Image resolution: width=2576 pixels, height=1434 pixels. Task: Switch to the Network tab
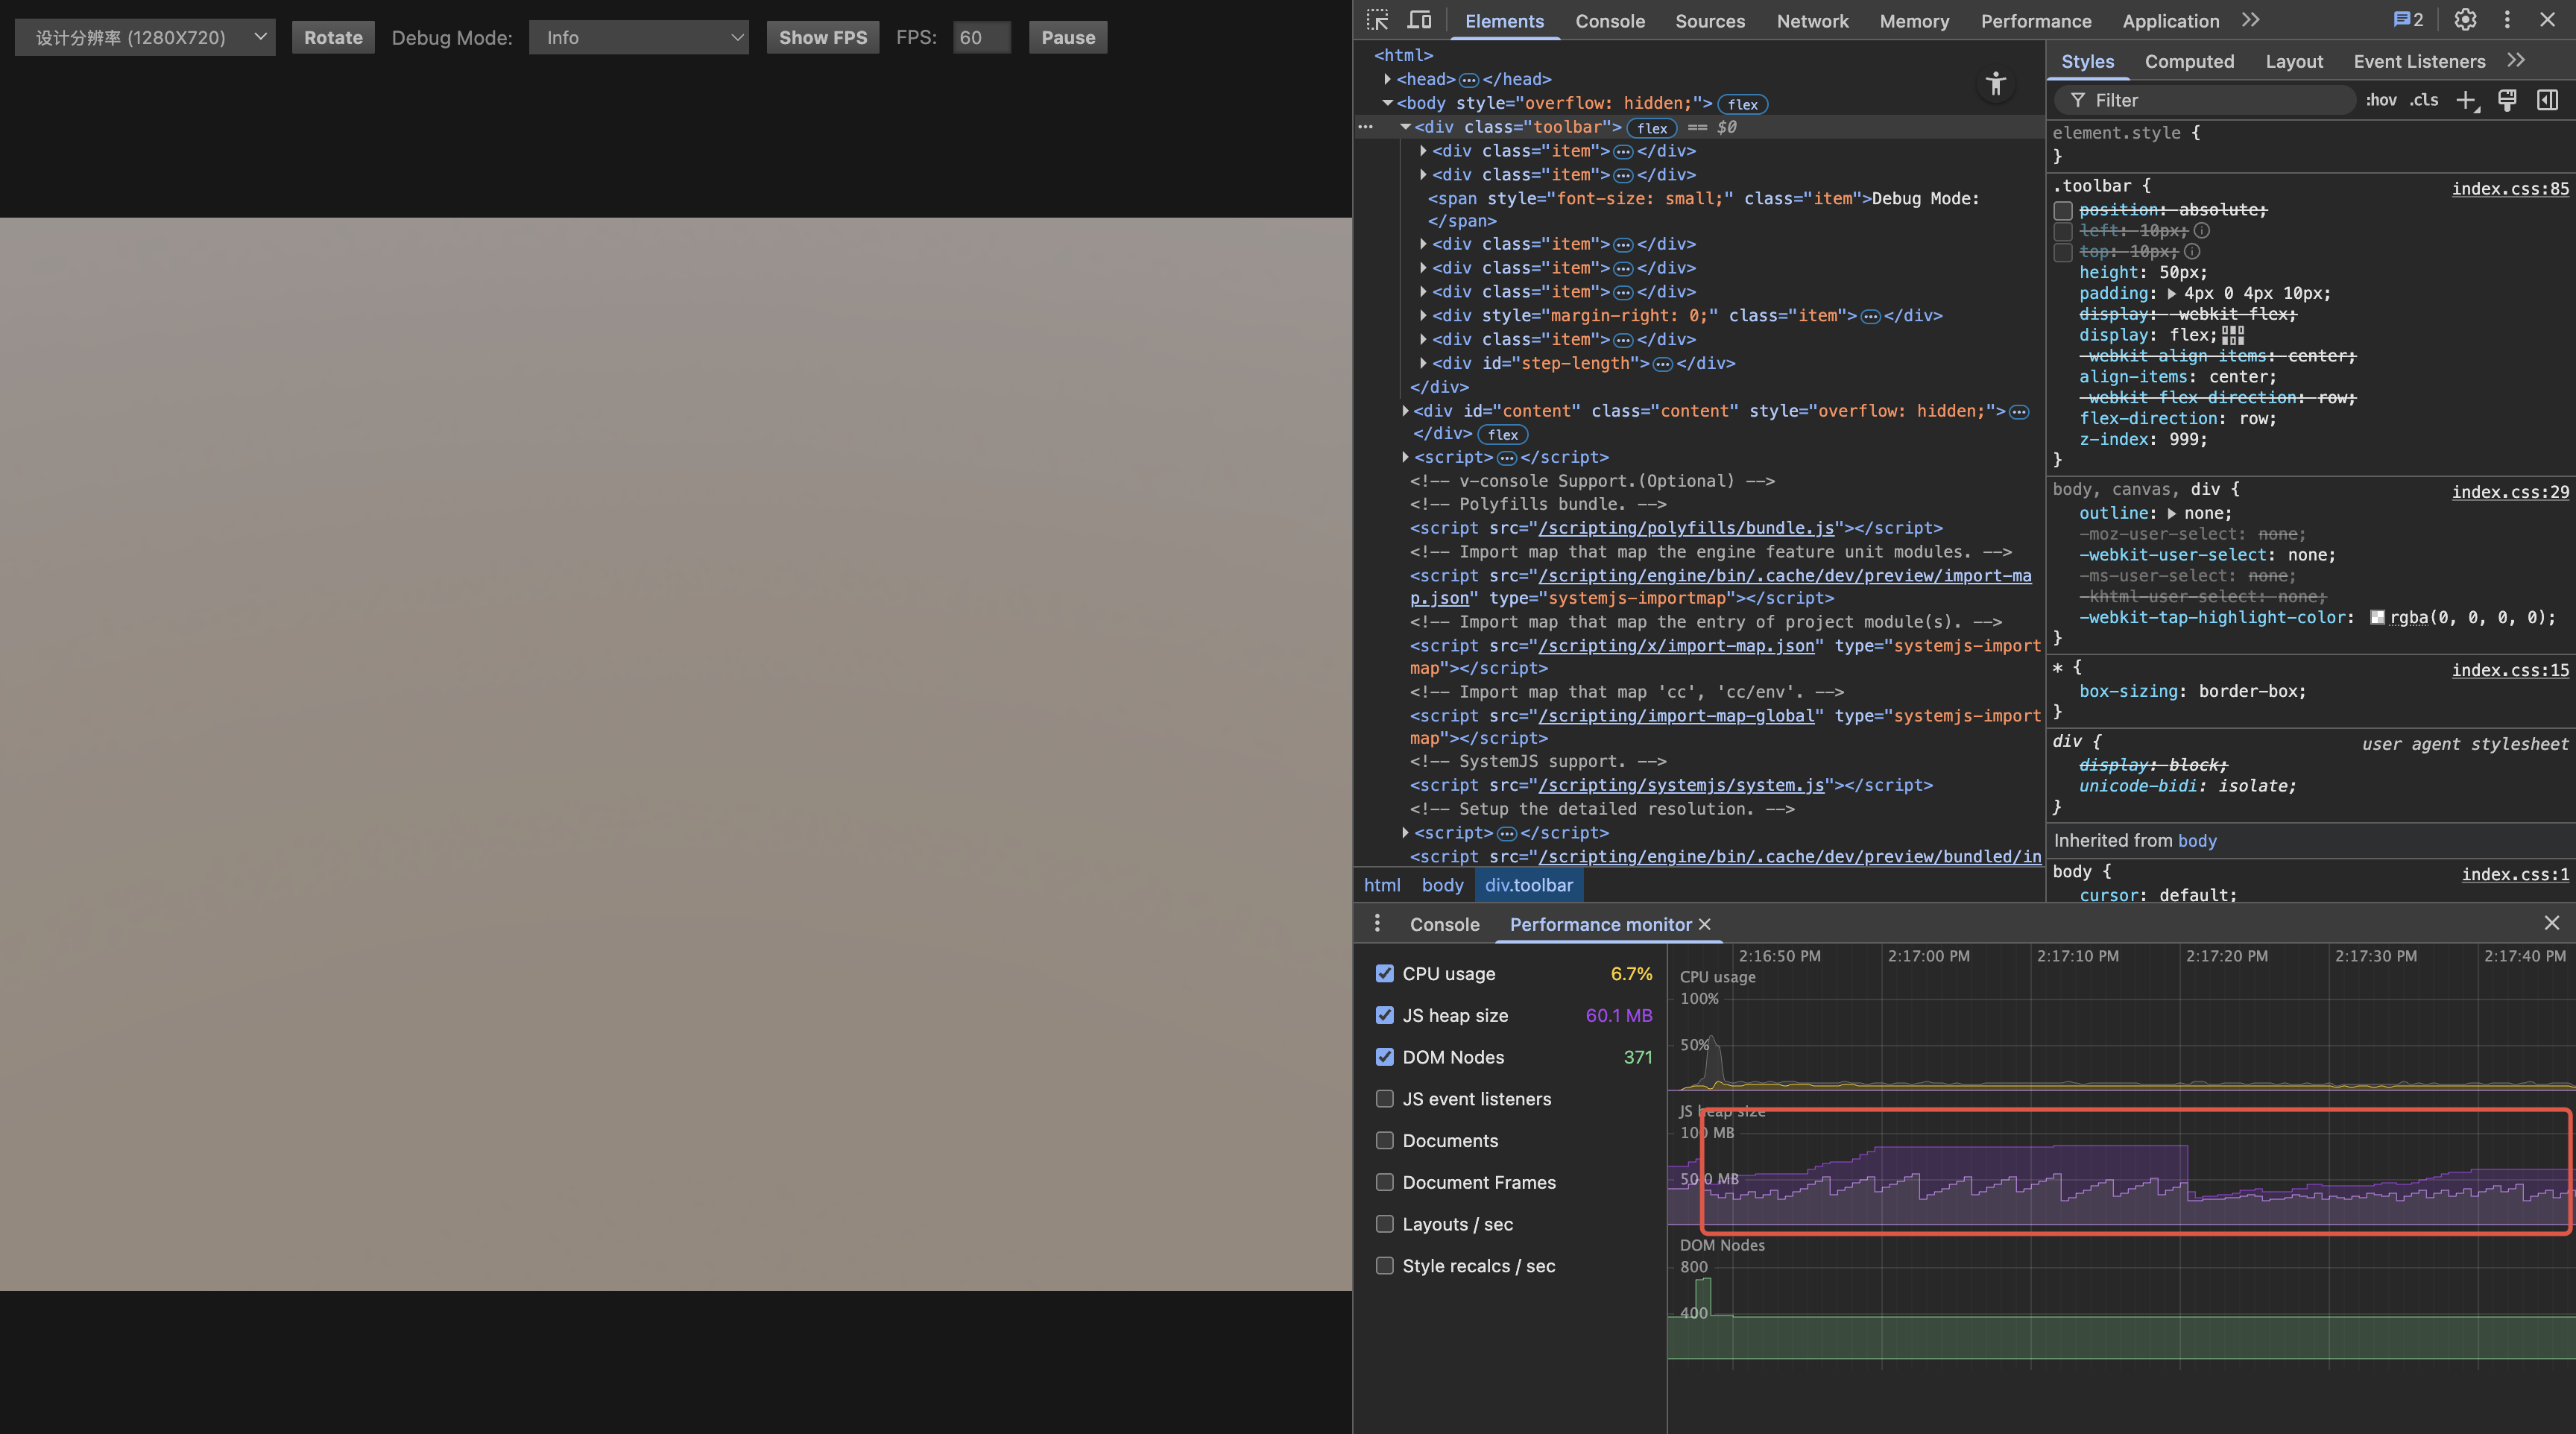pos(1812,21)
